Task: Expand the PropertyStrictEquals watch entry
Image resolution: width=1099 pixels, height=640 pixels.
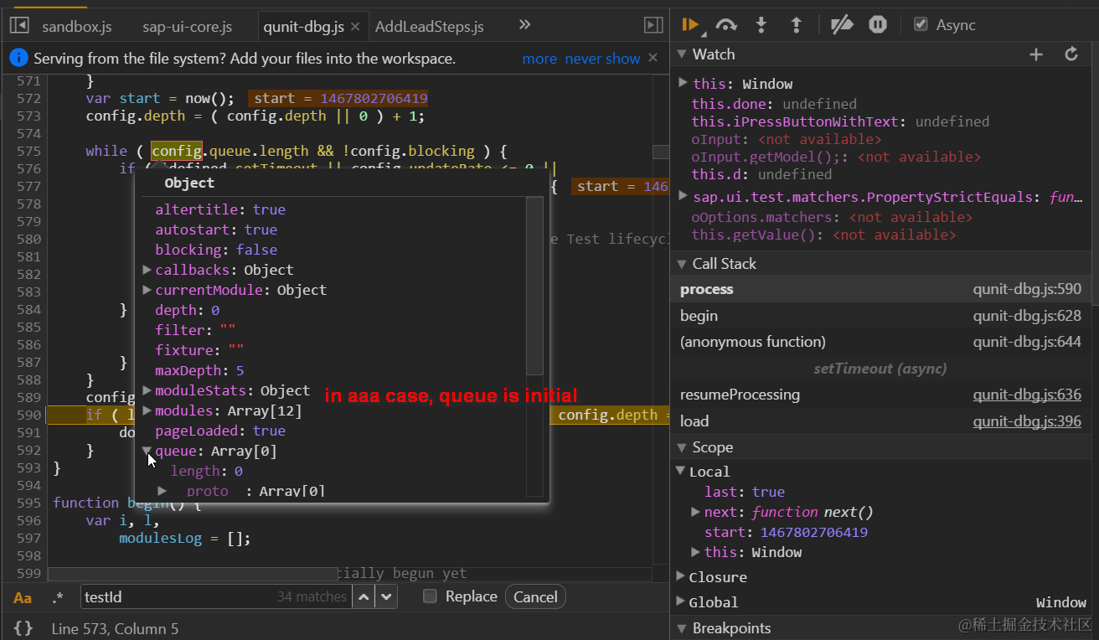Action: pos(683,196)
